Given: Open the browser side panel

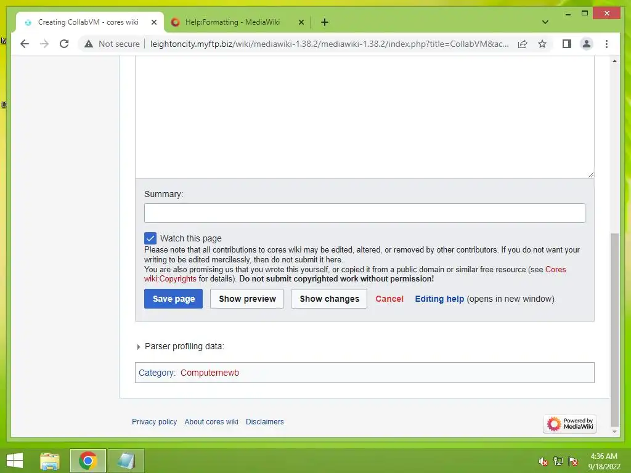Looking at the screenshot, I should point(567,44).
